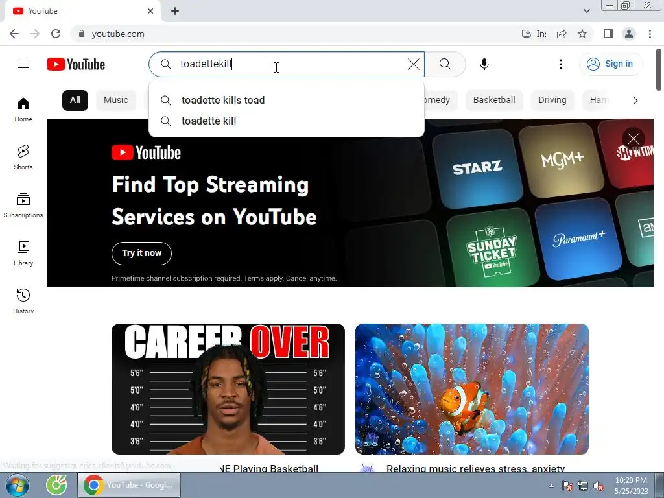Open tab search dropdown arrow
Image resolution: width=664 pixels, height=498 pixels.
pos(586,11)
